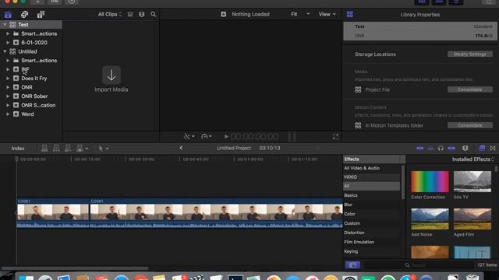Open the viewer Fit zoom dropdown
This screenshot has height=280, width=499.
coord(299,14)
